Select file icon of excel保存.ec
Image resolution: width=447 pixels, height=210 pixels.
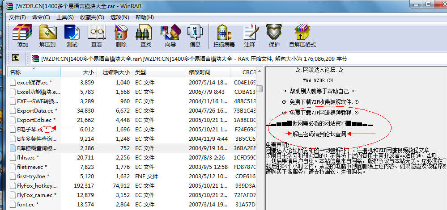click(x=12, y=83)
